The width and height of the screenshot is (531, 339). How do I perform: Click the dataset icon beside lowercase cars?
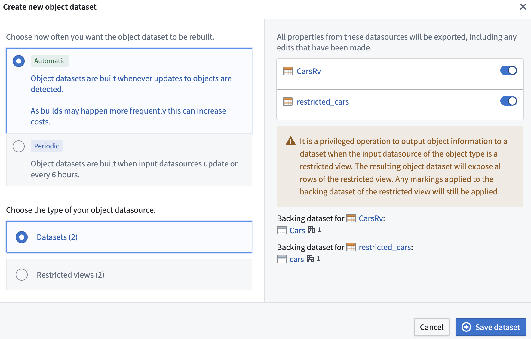[282, 259]
